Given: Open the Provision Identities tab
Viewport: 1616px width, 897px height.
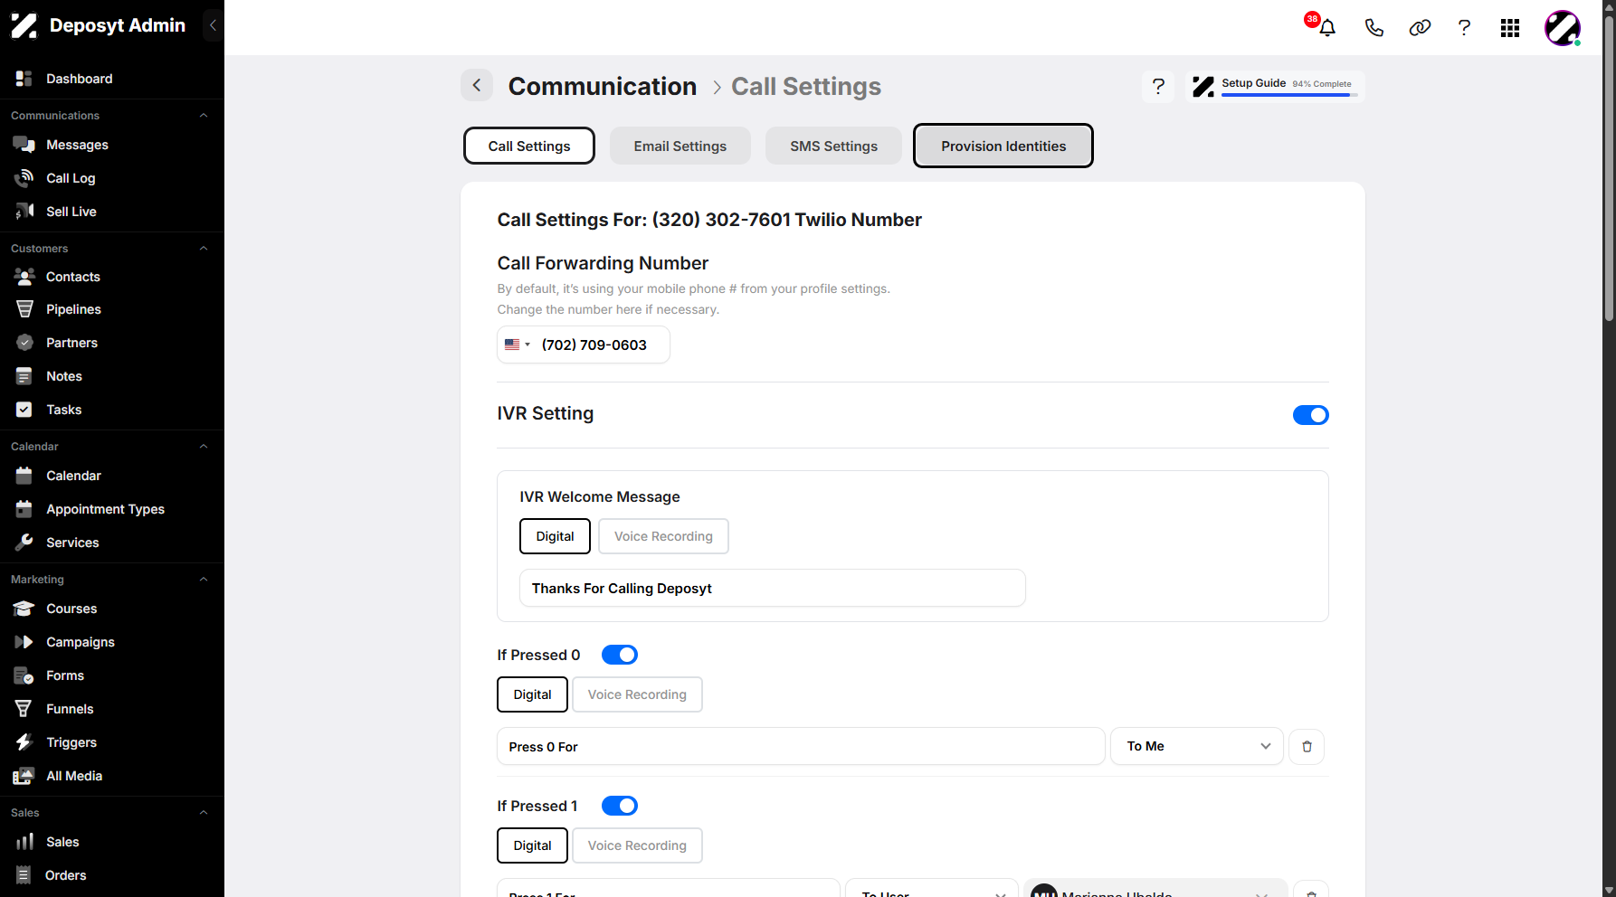Looking at the screenshot, I should click(x=1003, y=146).
